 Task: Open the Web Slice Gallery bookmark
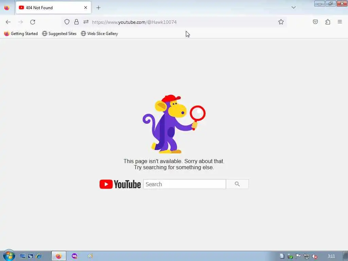(100, 34)
